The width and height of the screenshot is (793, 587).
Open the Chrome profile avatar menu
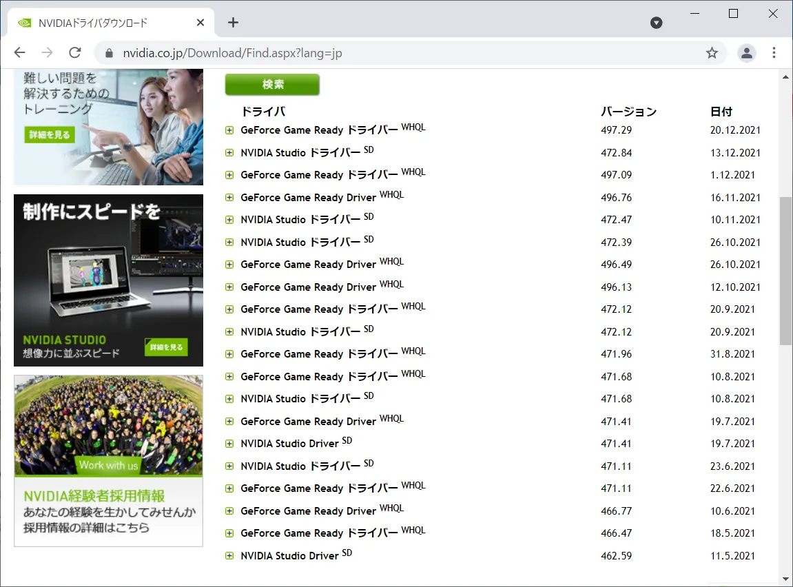pos(746,52)
